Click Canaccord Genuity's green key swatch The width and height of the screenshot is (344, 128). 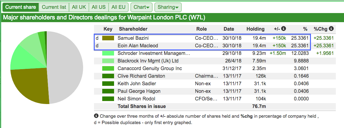click(108, 68)
